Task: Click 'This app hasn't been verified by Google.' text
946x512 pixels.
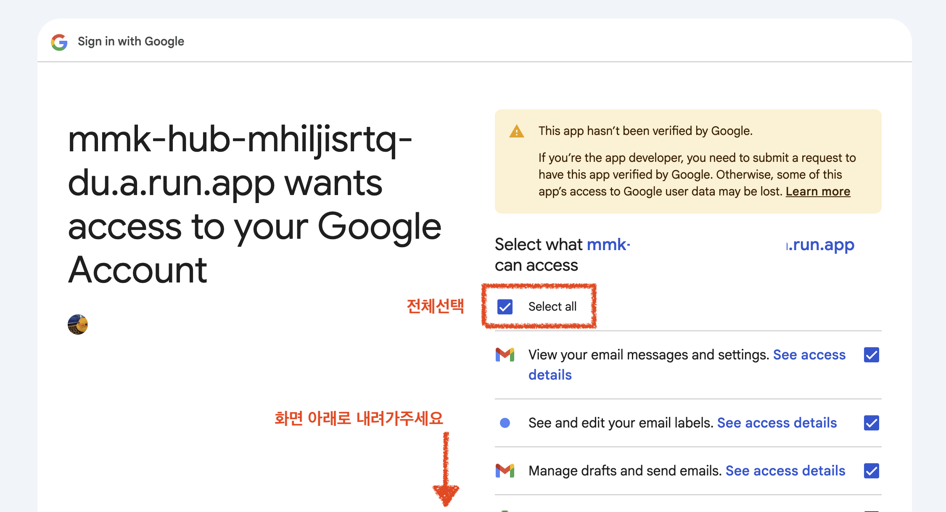Action: click(645, 131)
